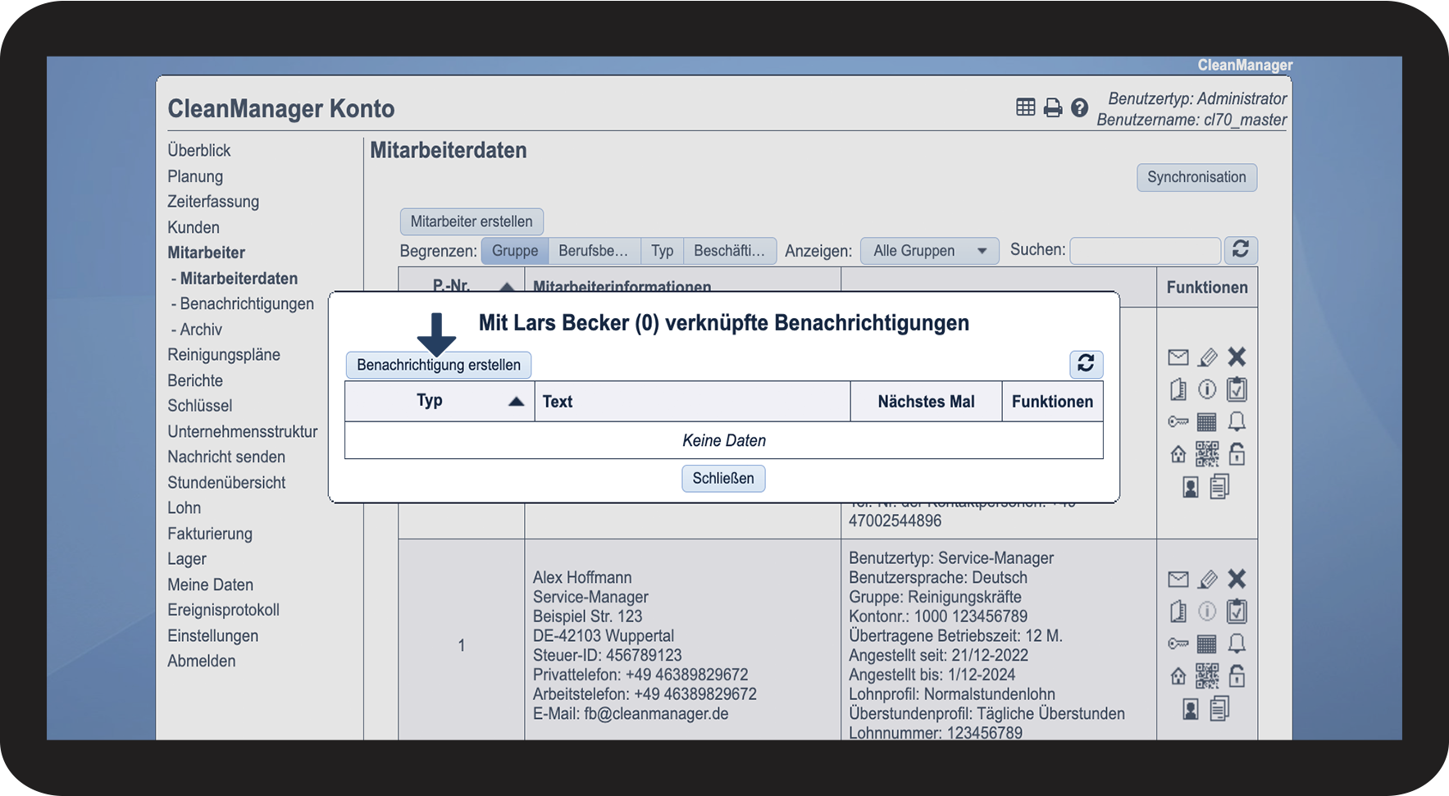Refresh the notifications list in the dialog
This screenshot has width=1449, height=796.
(1086, 364)
